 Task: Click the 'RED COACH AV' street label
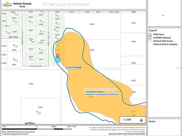(48, 38)
